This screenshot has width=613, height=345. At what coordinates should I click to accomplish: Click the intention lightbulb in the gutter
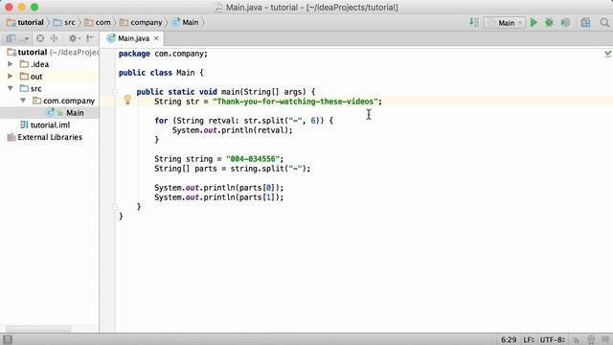(127, 100)
